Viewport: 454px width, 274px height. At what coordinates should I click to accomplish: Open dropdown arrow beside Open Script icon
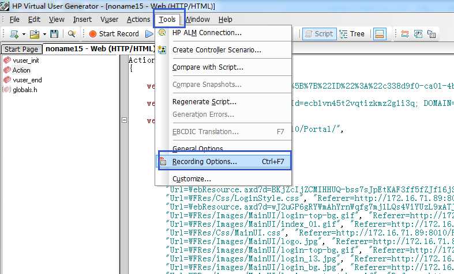44,34
